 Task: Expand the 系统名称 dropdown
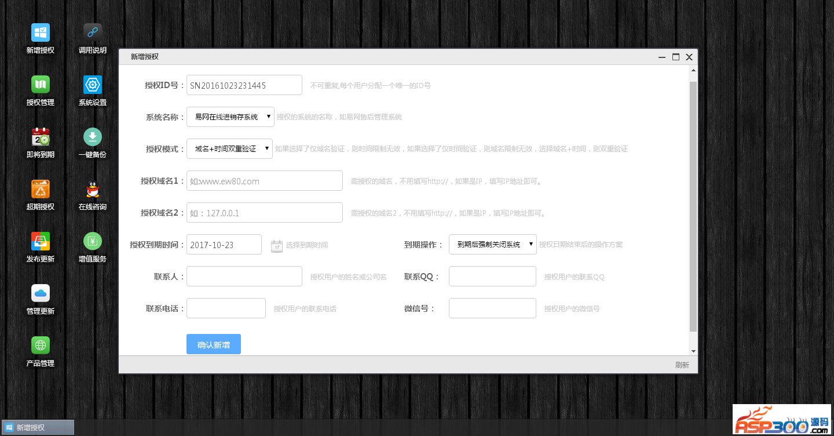(x=231, y=117)
